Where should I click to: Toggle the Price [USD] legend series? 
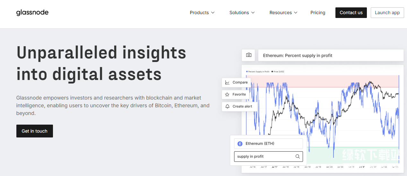278,72
